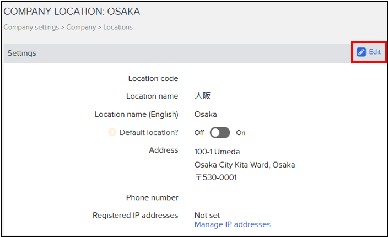Click the Off label beside the toggle
This screenshot has height=237, width=388.
(199, 133)
